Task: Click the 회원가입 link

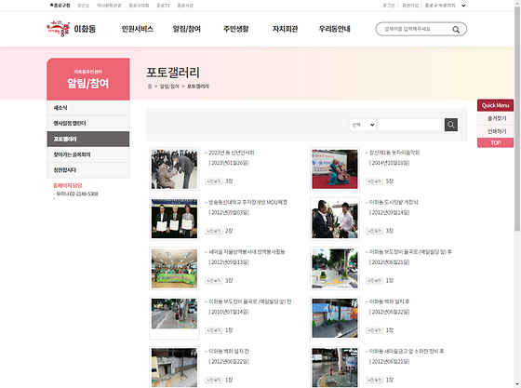Action: [x=410, y=6]
